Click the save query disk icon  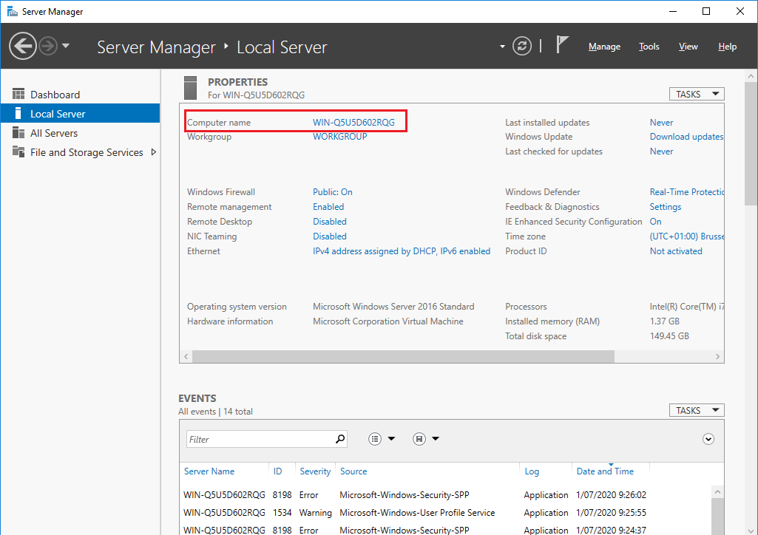(419, 438)
